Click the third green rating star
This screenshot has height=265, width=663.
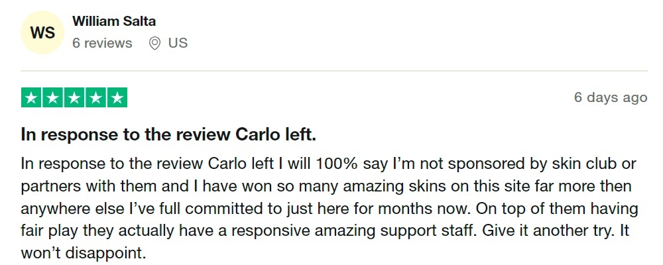click(74, 97)
